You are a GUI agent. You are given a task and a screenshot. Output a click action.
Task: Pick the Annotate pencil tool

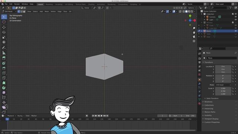tap(4, 48)
